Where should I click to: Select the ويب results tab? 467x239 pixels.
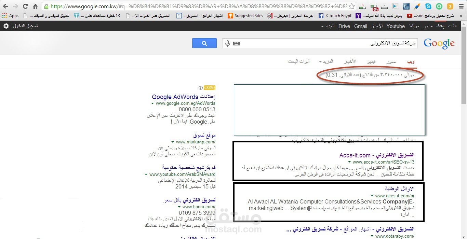tap(411, 61)
